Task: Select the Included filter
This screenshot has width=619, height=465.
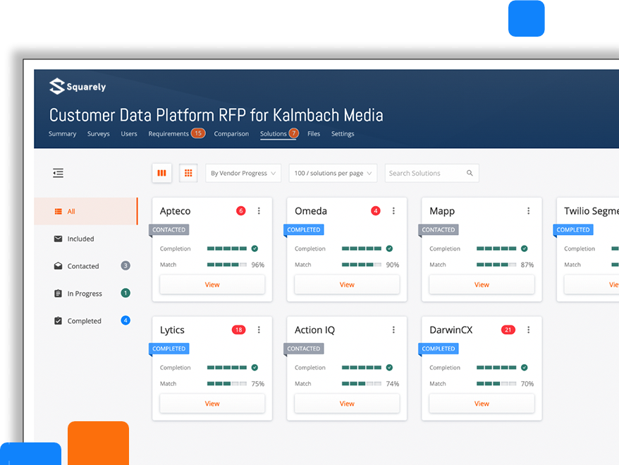Action: tap(86, 238)
